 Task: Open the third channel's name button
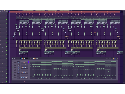coord(24,67)
